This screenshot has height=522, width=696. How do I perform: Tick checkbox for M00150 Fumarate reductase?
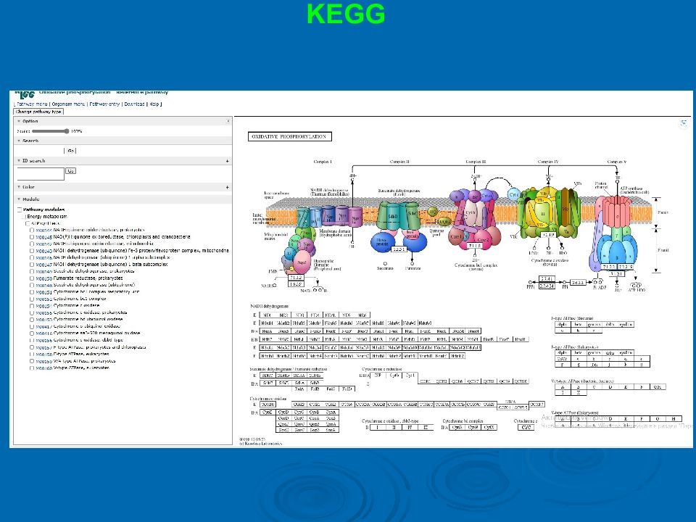click(32, 278)
